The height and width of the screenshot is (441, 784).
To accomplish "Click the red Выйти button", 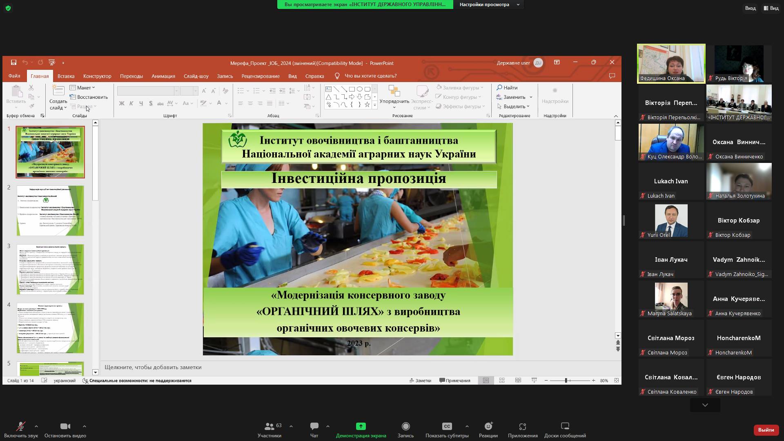I will point(766,430).
